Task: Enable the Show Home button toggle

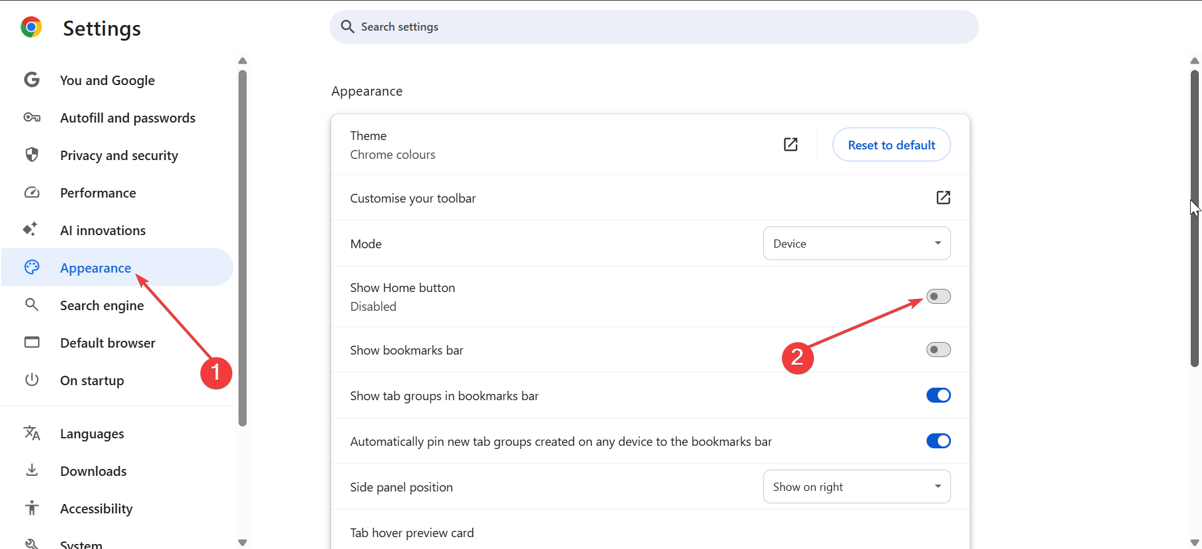Action: (938, 296)
